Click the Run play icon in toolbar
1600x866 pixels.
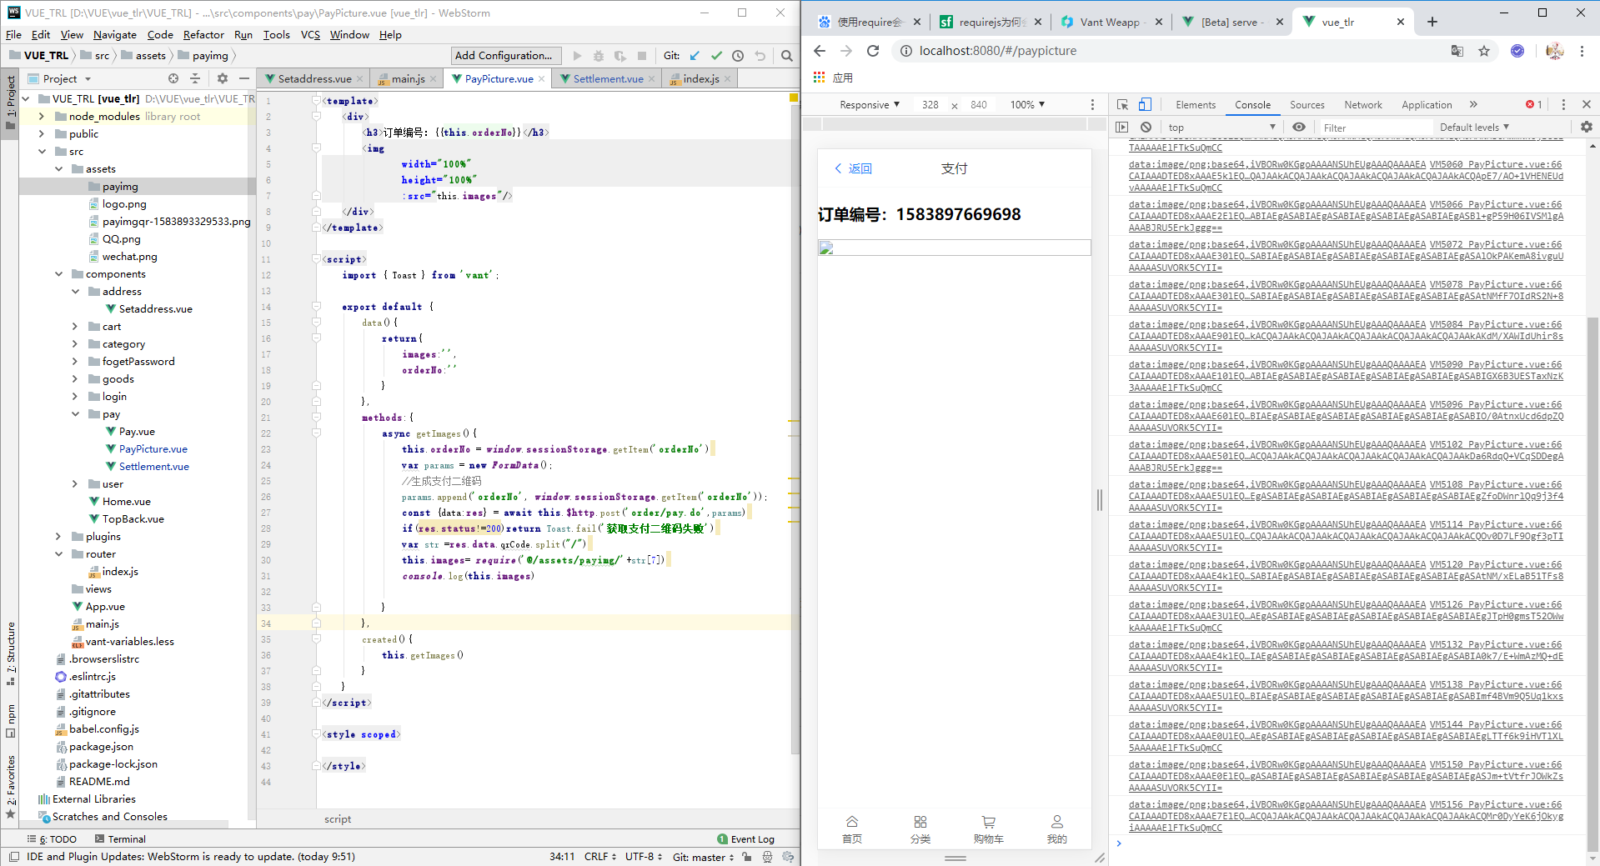click(577, 56)
